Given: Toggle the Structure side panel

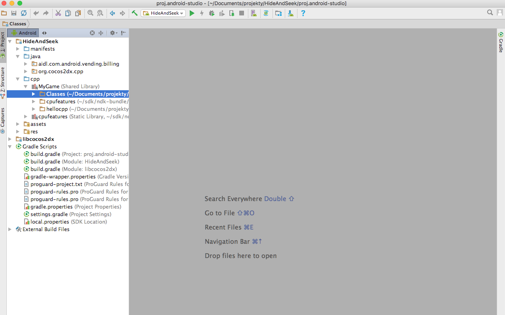Looking at the screenshot, I should 3,82.
